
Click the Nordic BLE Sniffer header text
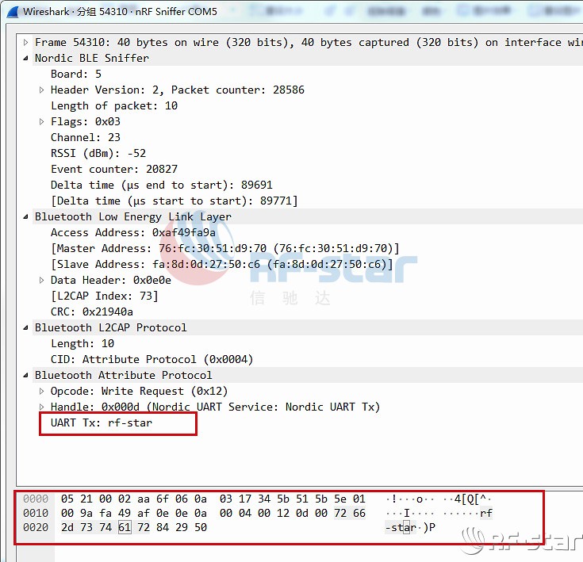tap(92, 59)
